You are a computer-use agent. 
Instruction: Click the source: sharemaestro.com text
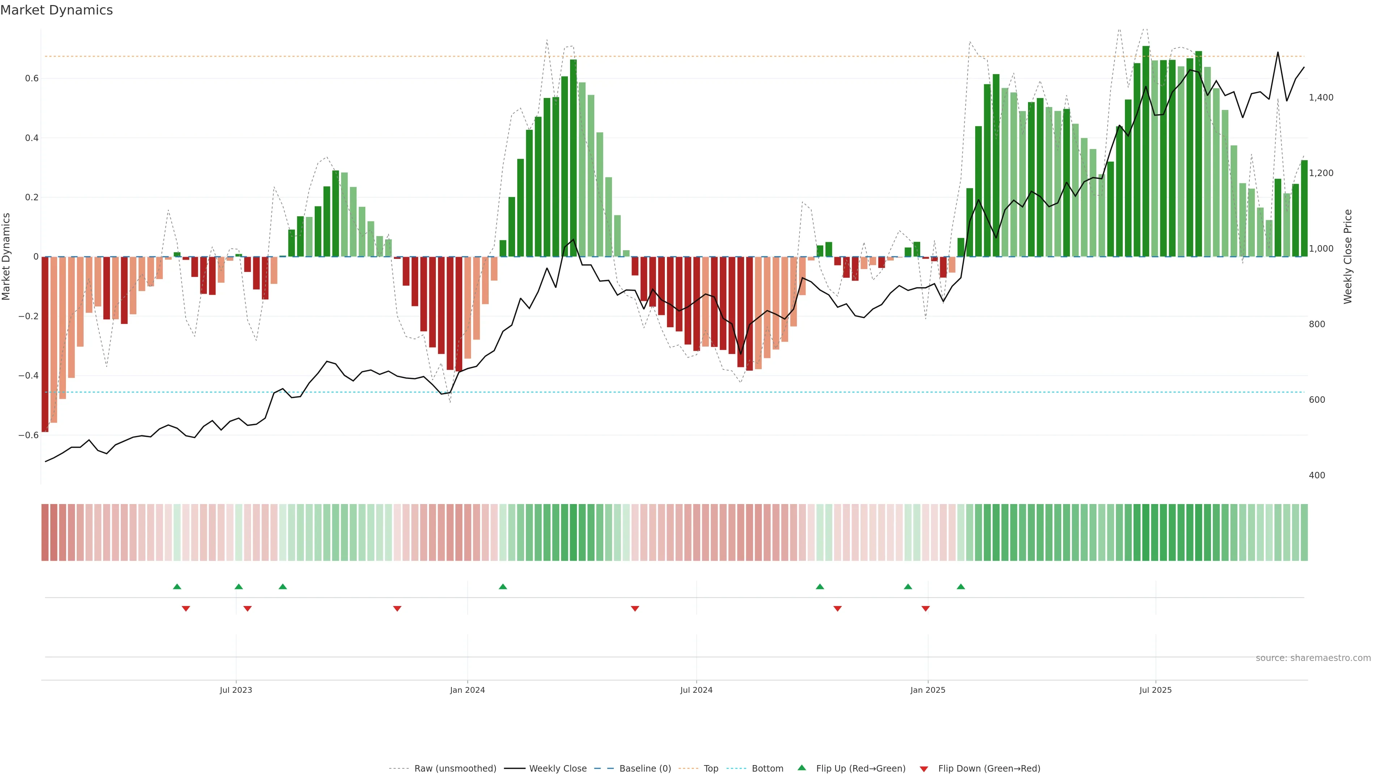click(1313, 658)
